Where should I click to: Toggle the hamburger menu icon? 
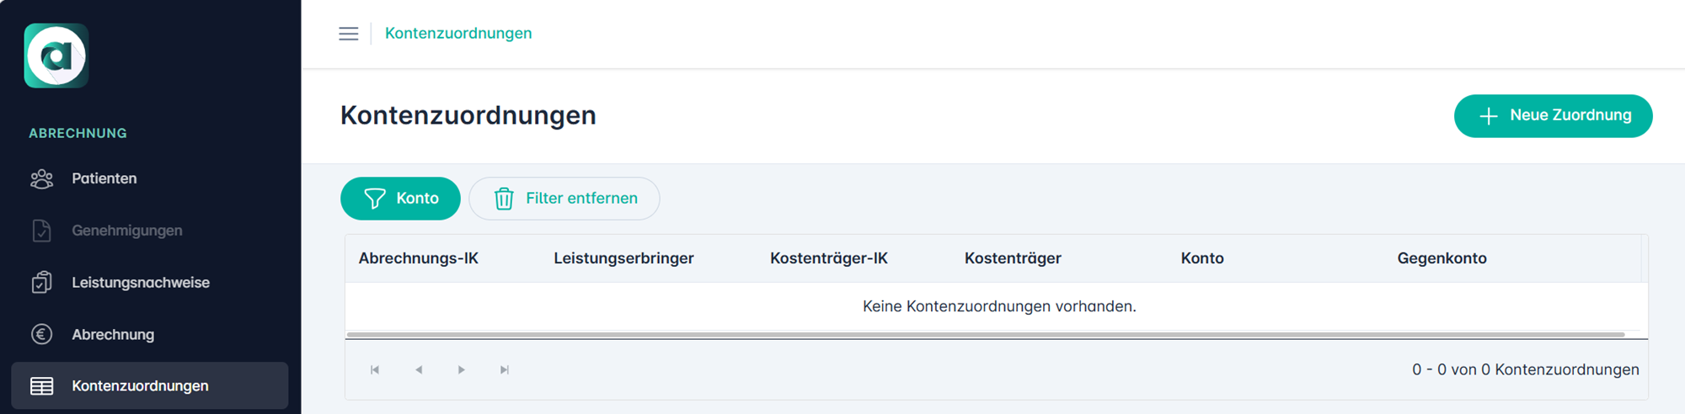pyautogui.click(x=348, y=34)
